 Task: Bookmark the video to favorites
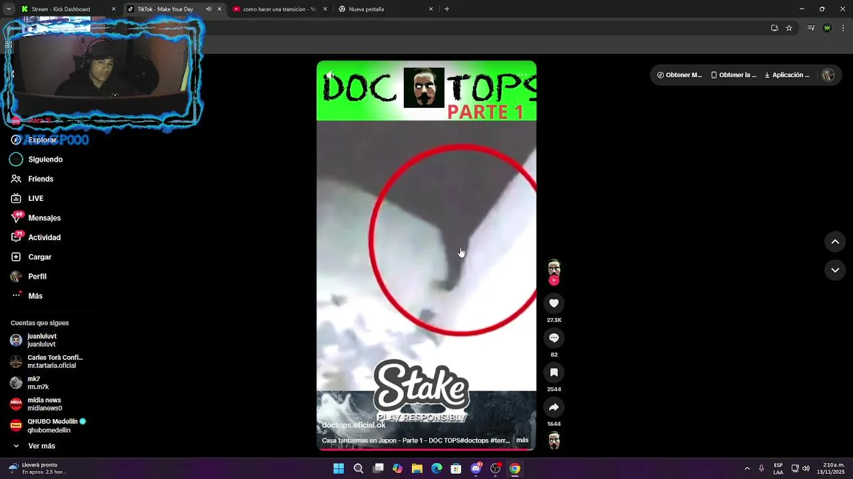(554, 373)
